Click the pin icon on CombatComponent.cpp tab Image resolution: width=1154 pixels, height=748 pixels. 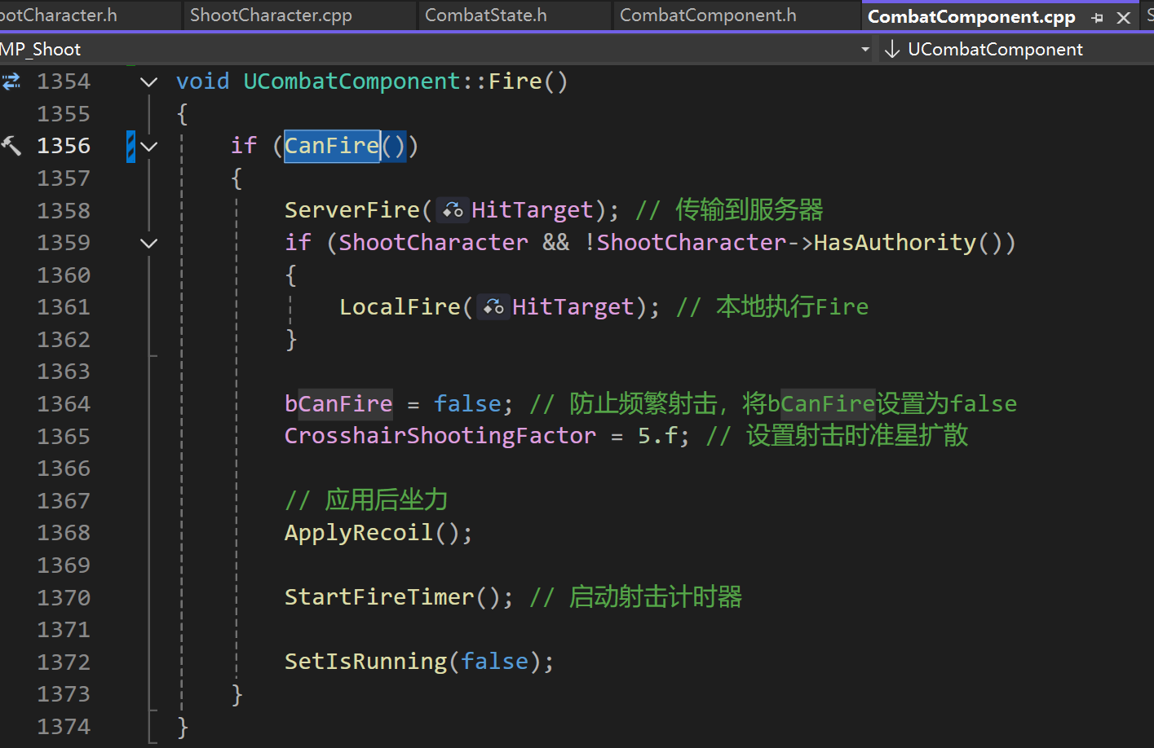click(1097, 17)
